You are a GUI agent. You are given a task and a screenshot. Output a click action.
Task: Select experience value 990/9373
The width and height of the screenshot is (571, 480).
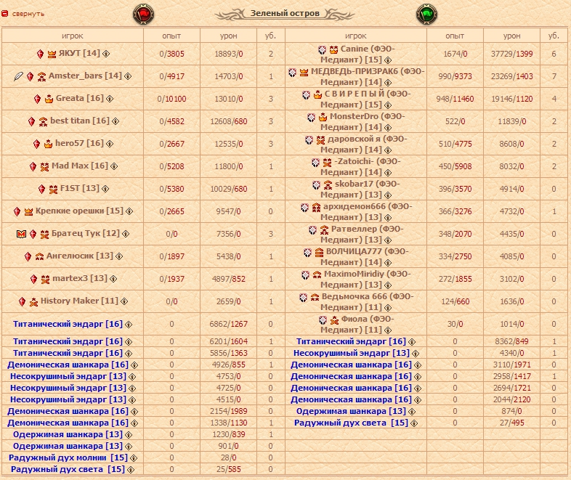pos(455,76)
